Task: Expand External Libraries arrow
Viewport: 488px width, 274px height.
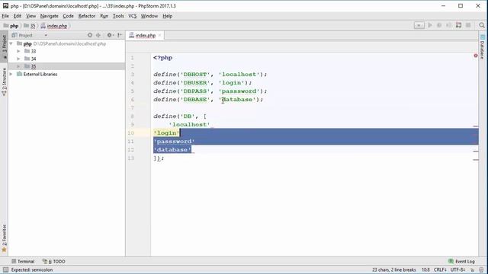Action: click(11, 74)
